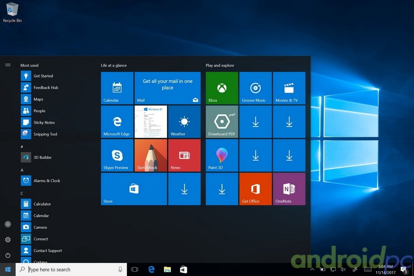Screen dimensions: 414x276
Task: Open Groove Music tile
Action: point(255,88)
